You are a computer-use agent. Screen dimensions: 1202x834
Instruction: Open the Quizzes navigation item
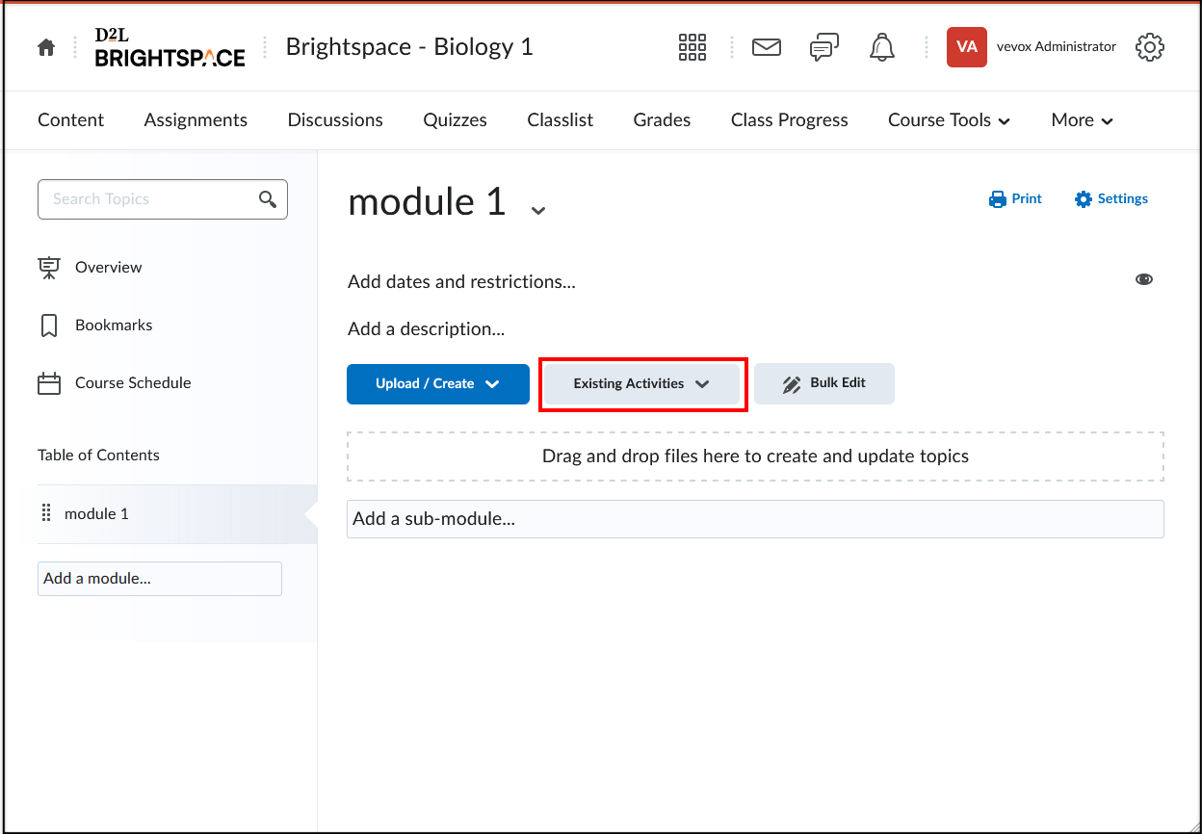[455, 120]
